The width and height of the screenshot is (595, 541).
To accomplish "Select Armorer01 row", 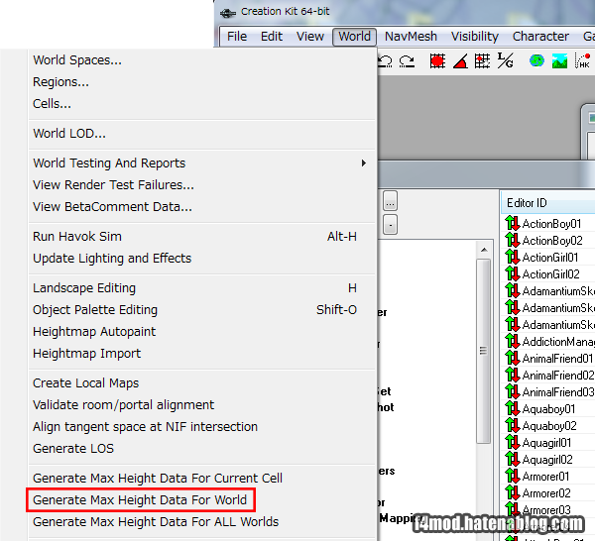I will pyautogui.click(x=548, y=477).
